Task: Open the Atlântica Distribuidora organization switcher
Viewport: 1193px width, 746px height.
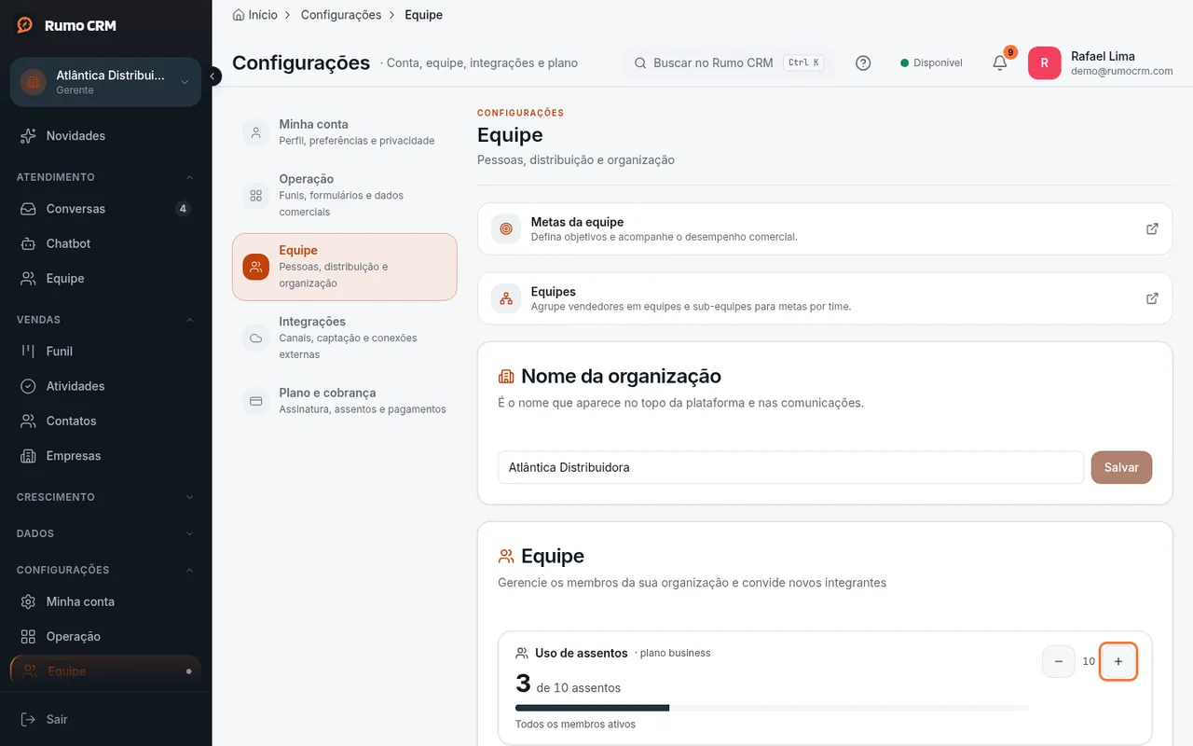Action: tap(105, 82)
